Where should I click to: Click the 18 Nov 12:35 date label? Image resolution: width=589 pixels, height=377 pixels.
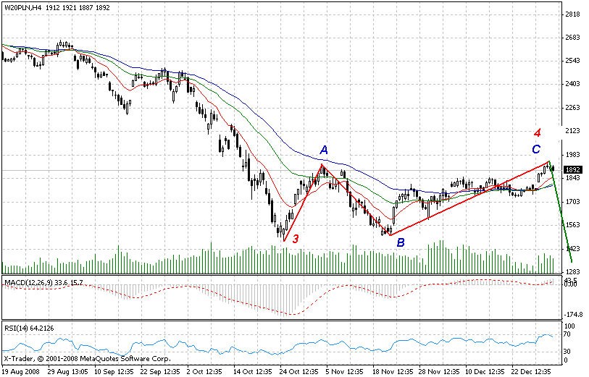pos(392,372)
